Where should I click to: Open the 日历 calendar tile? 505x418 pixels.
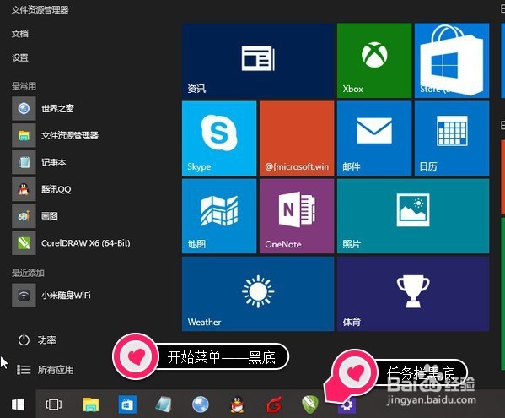pos(452,138)
